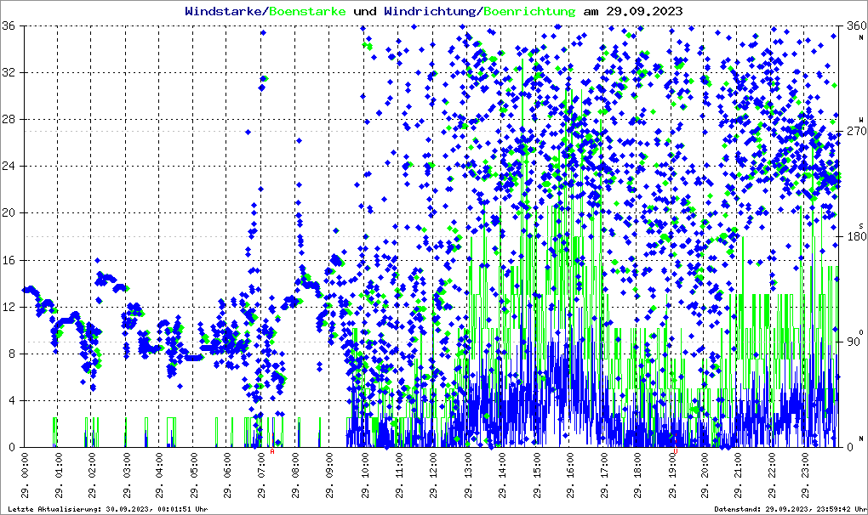
Task: Click the left axis value 32
Action: [x=9, y=72]
